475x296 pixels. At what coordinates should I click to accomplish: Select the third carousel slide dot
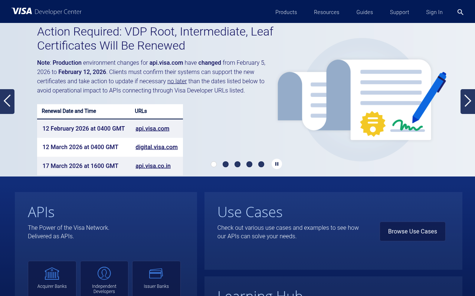click(x=237, y=164)
